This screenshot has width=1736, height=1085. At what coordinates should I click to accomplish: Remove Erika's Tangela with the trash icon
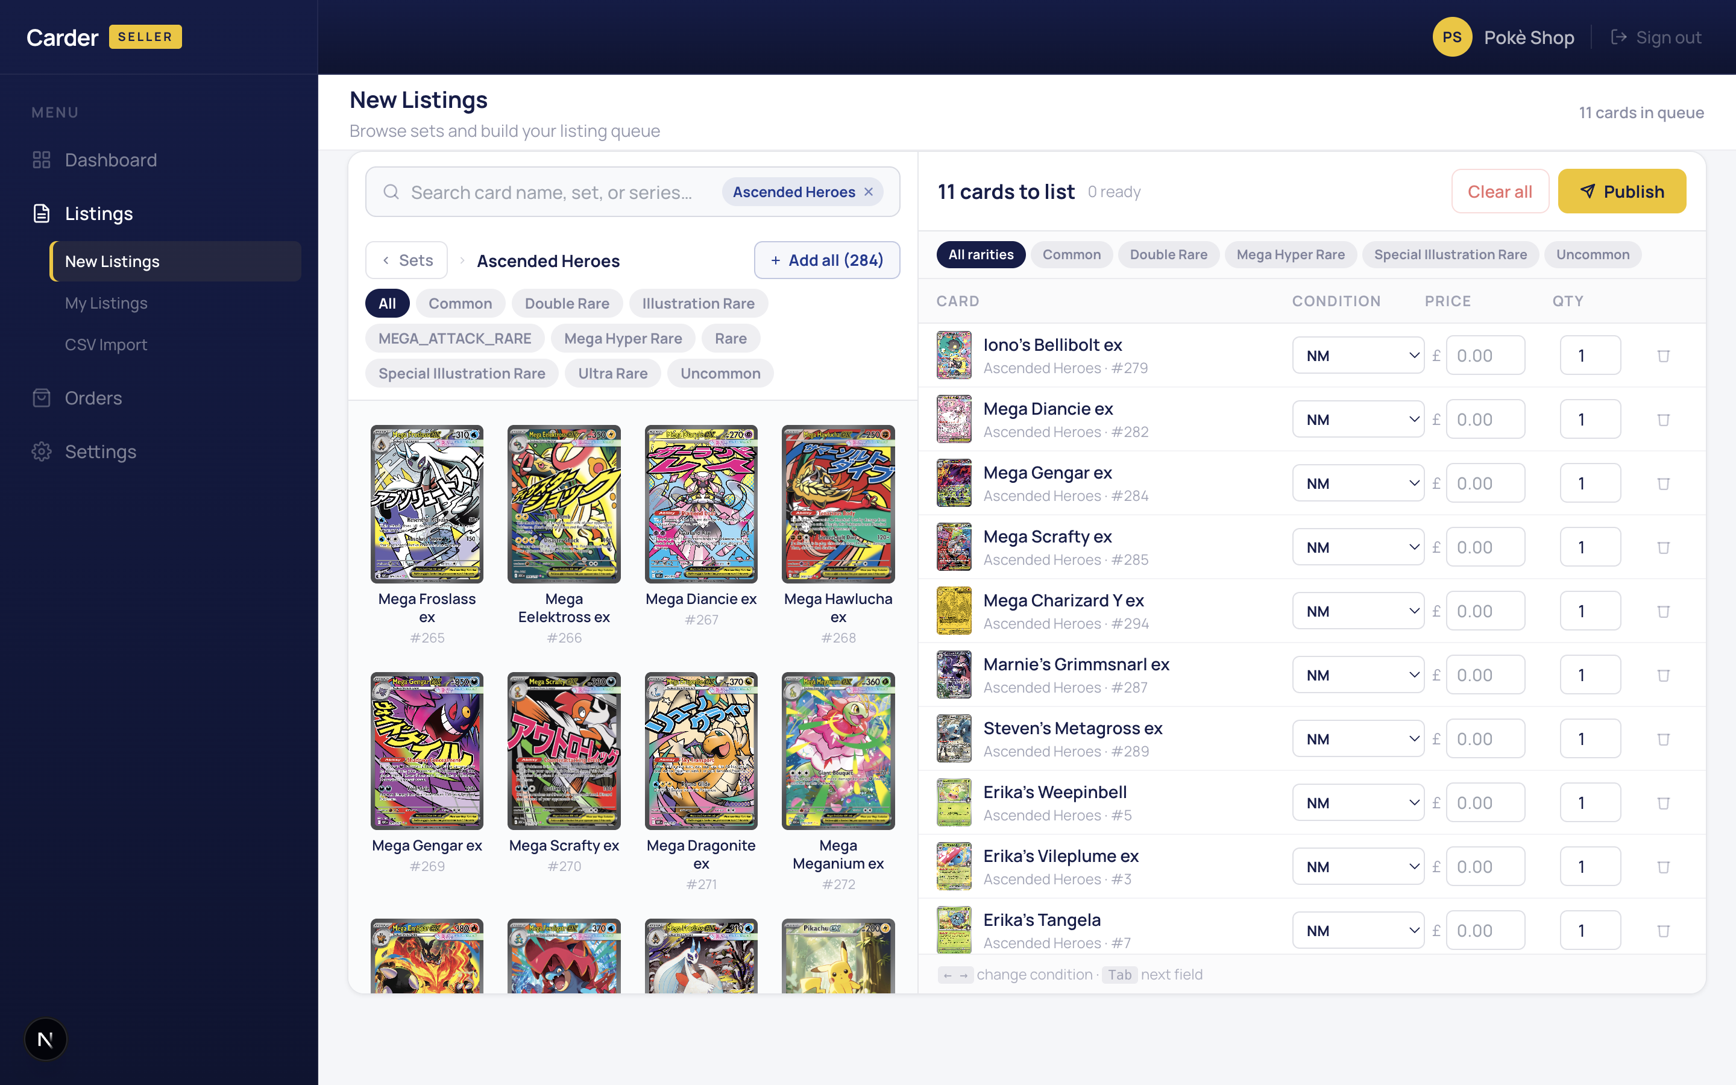[x=1664, y=929]
